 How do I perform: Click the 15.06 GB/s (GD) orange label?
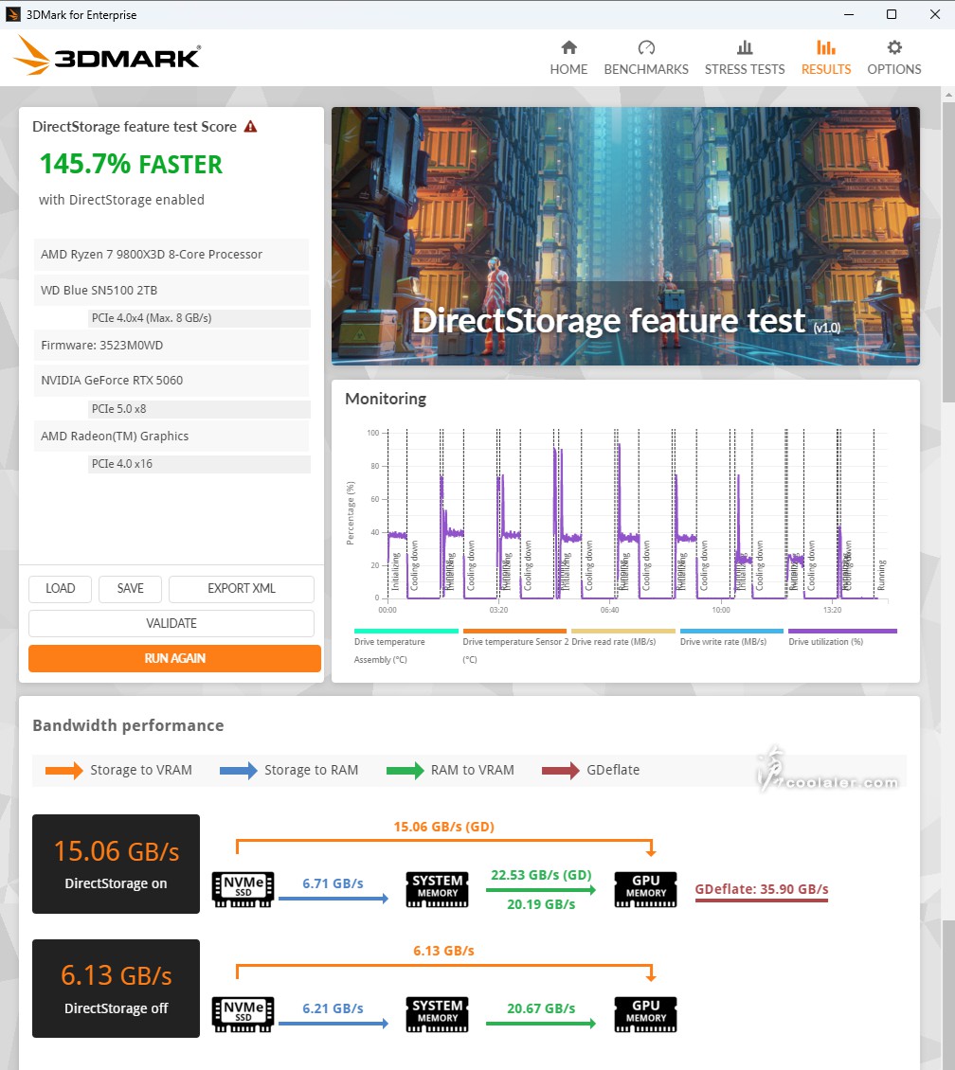click(x=443, y=827)
